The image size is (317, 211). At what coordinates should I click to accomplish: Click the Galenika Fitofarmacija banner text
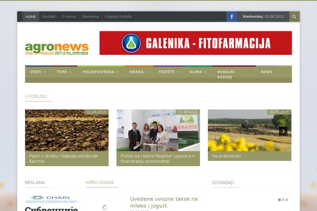208,43
